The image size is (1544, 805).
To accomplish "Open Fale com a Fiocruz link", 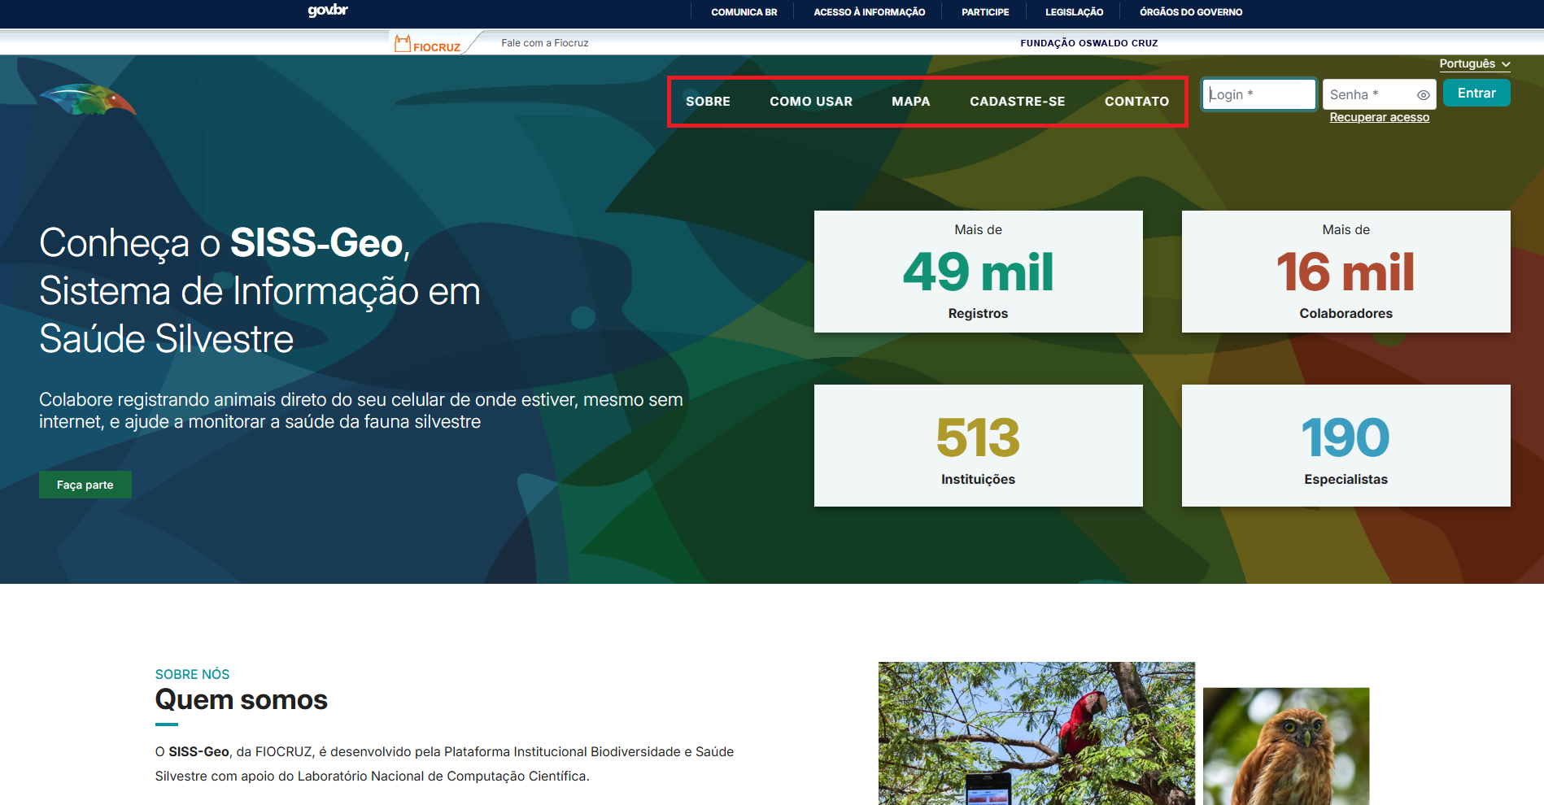I will (544, 43).
